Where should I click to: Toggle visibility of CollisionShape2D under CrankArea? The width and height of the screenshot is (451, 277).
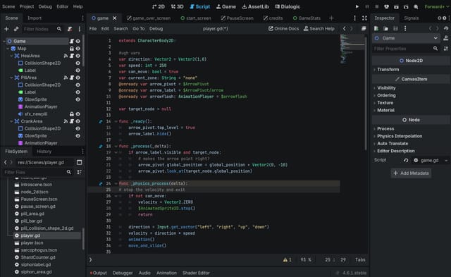point(78,128)
